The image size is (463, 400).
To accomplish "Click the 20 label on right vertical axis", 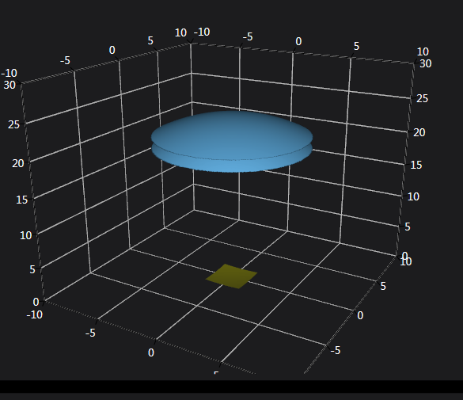I will (419, 132).
